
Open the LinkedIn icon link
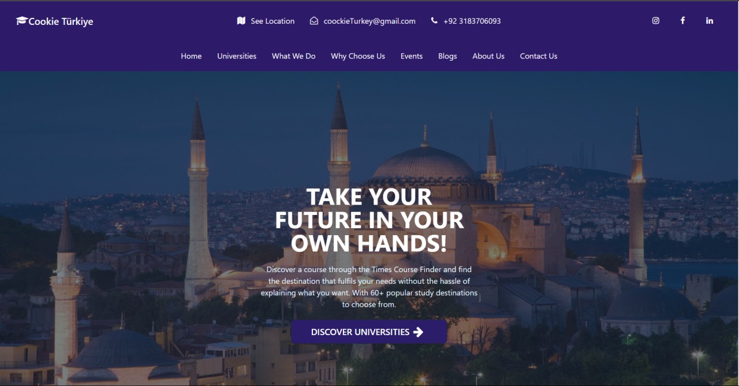(x=710, y=21)
